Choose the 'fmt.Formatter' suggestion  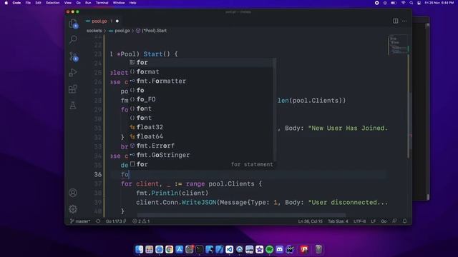coord(202,81)
